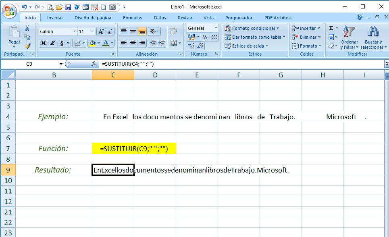Apply yellow fill color bucket
This screenshot has width=389, height=237.
coord(92,43)
